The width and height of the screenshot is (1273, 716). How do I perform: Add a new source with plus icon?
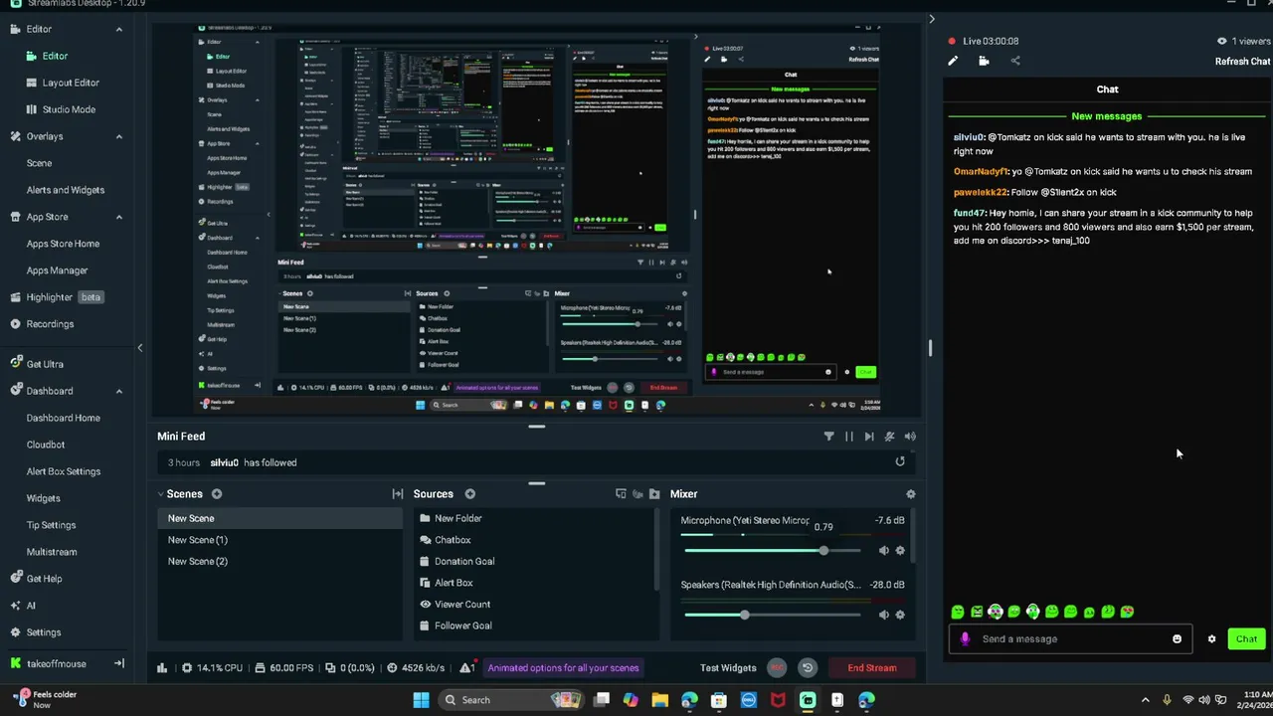pos(469,493)
